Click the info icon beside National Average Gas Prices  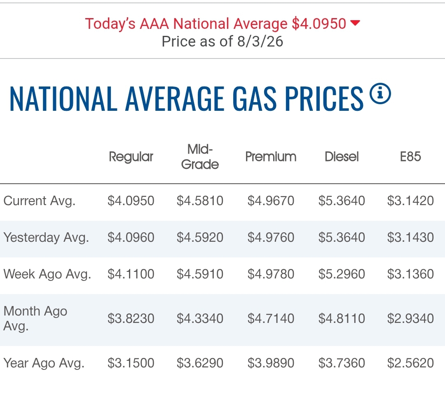click(x=380, y=93)
